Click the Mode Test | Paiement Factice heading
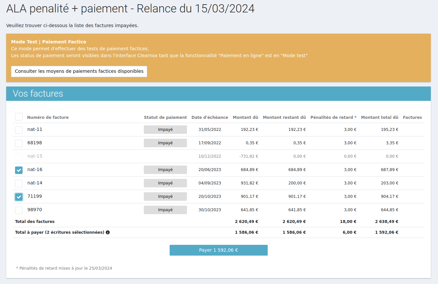Image resolution: width=438 pixels, height=284 pixels. pyautogui.click(x=49, y=42)
